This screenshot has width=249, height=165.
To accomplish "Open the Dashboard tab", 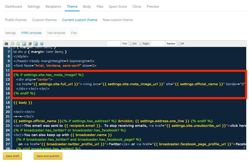I will pyautogui.click(x=14, y=6).
